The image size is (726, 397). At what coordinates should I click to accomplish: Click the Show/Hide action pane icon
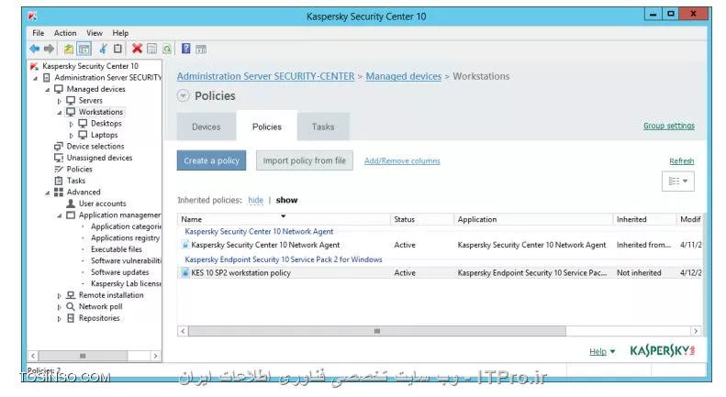201,49
